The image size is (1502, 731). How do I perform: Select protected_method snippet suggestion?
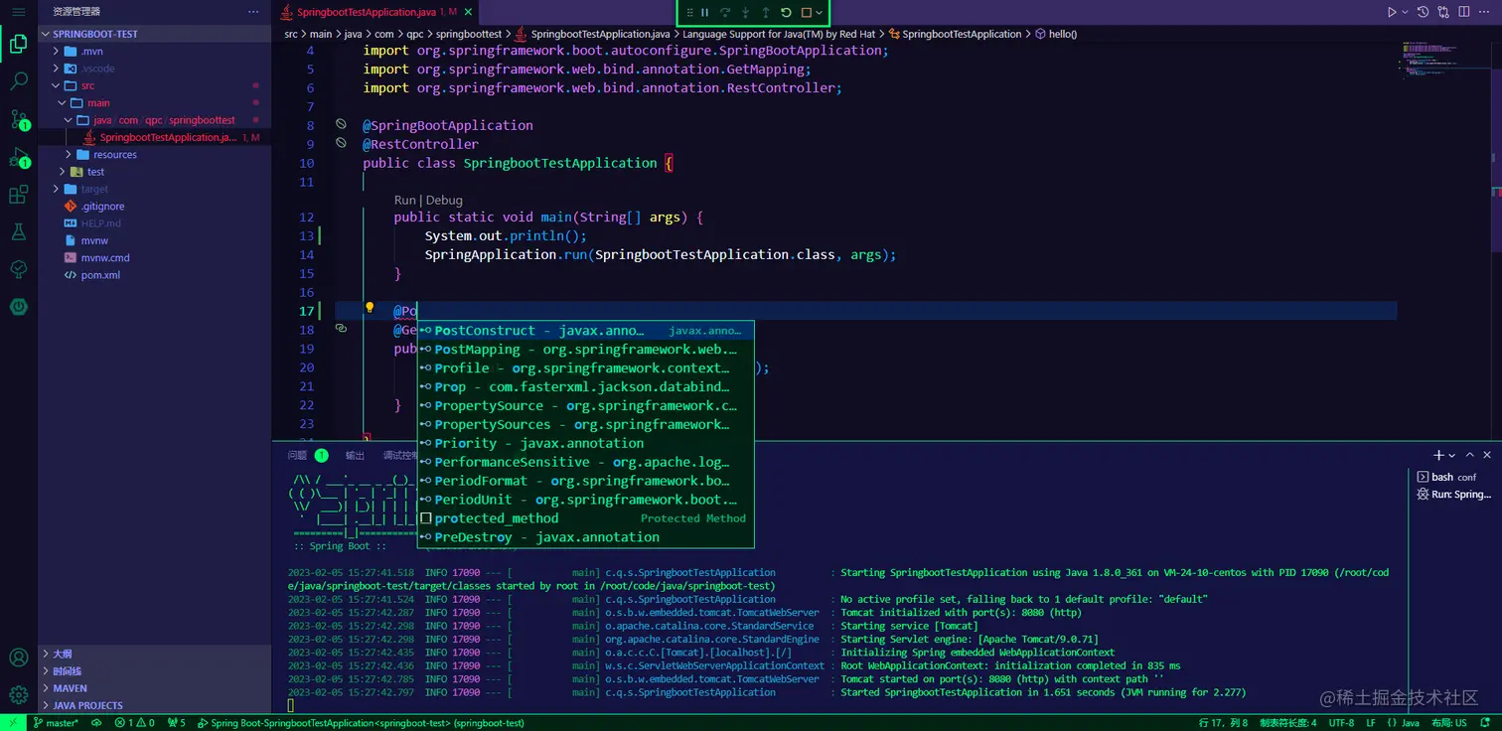tap(586, 518)
